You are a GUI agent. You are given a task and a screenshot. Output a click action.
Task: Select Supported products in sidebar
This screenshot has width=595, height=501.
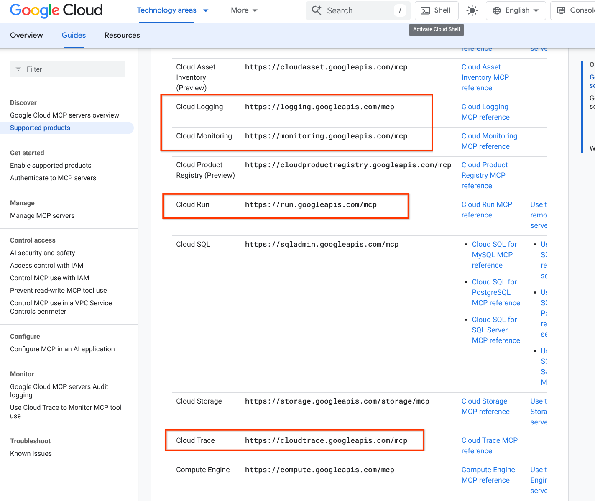40,128
